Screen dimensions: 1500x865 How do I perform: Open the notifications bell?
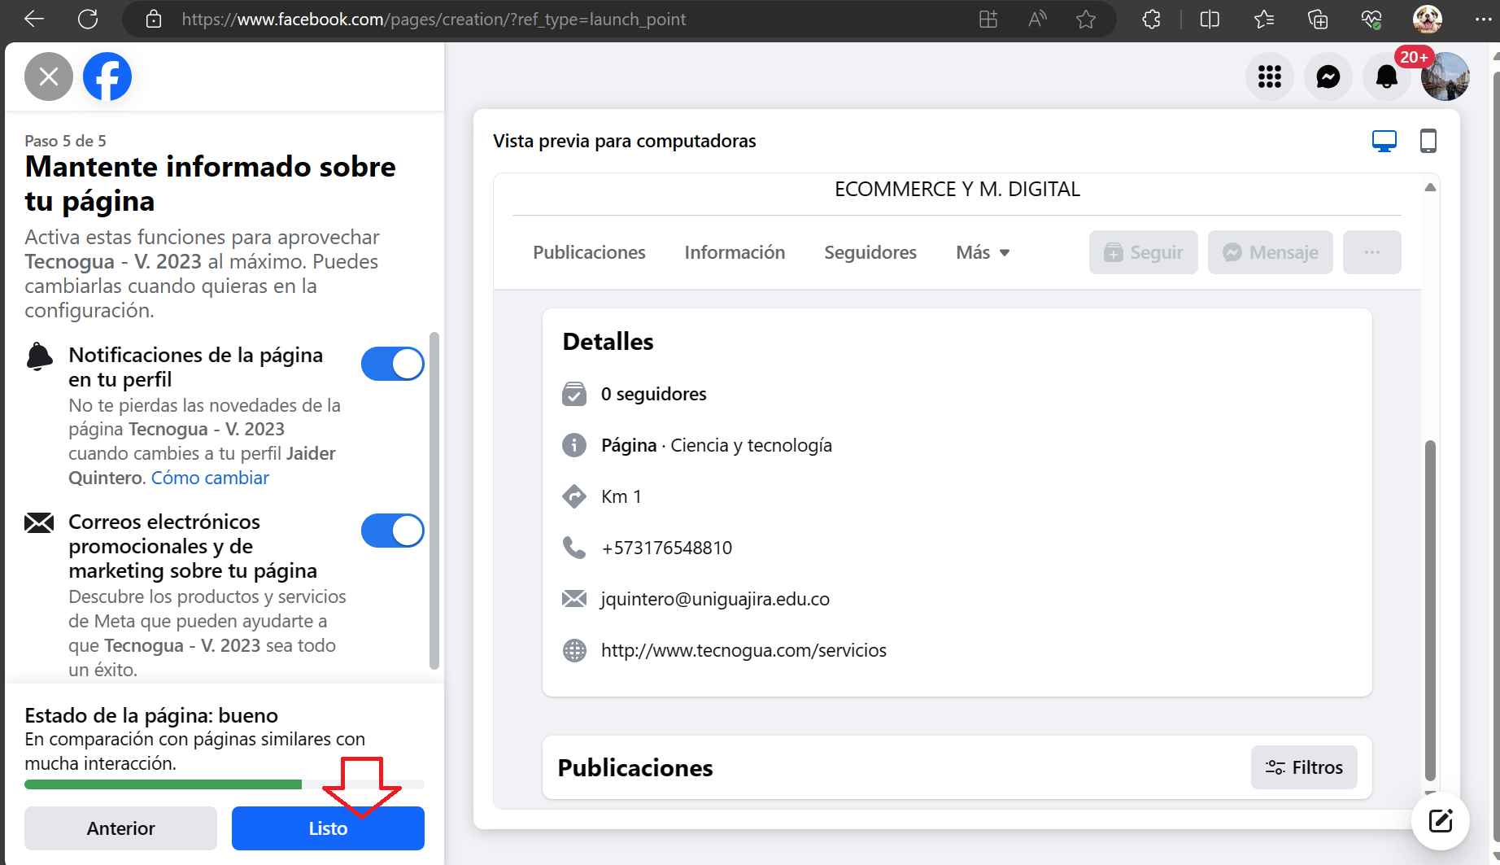pos(1386,77)
